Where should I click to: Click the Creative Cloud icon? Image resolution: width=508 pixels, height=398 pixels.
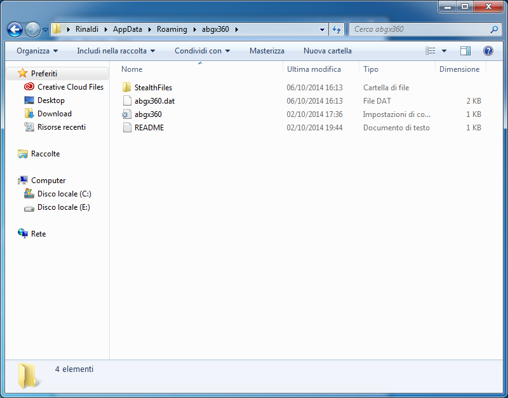coord(29,86)
